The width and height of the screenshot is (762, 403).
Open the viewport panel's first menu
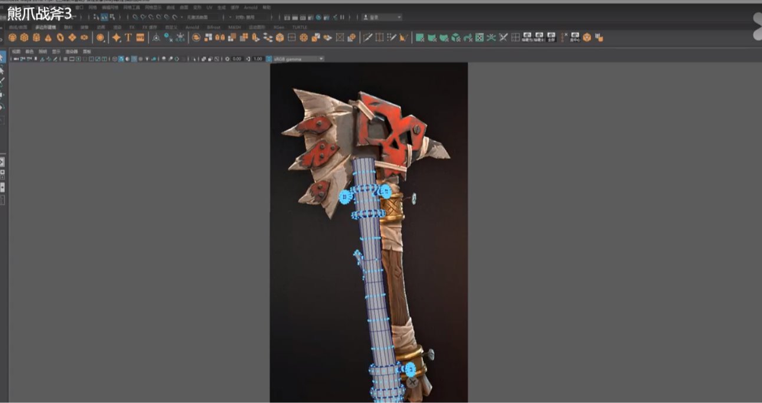click(x=16, y=51)
